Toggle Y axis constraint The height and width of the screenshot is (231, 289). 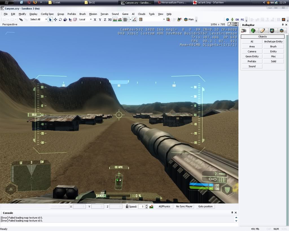point(100,19)
